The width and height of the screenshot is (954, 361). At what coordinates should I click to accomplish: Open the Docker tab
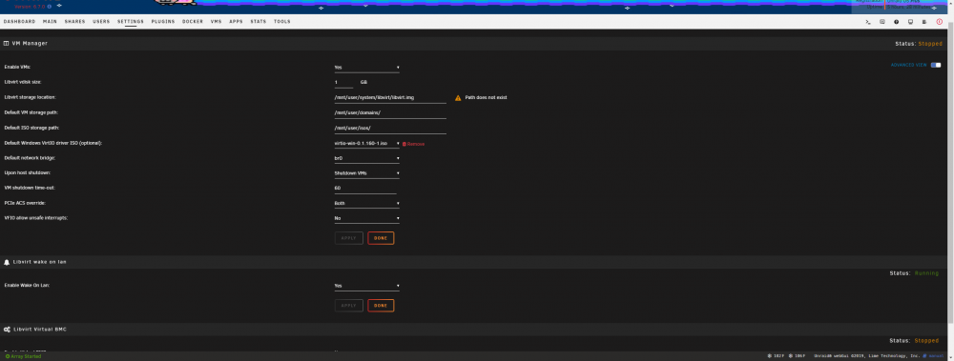(193, 21)
